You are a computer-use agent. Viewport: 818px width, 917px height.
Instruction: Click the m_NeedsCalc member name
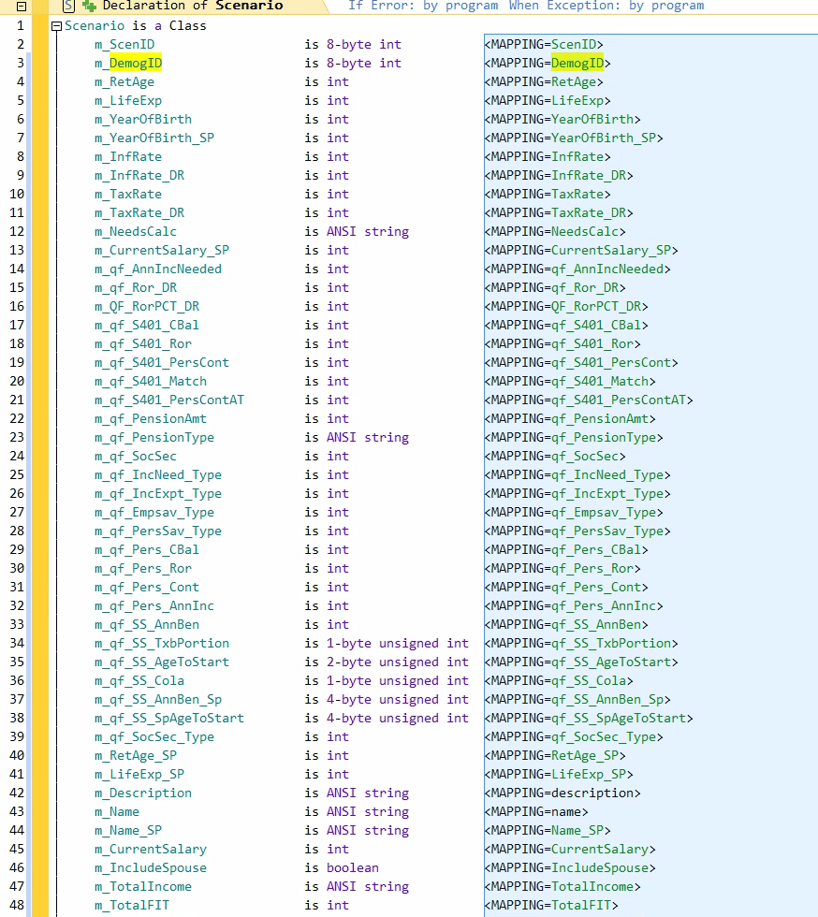click(136, 232)
